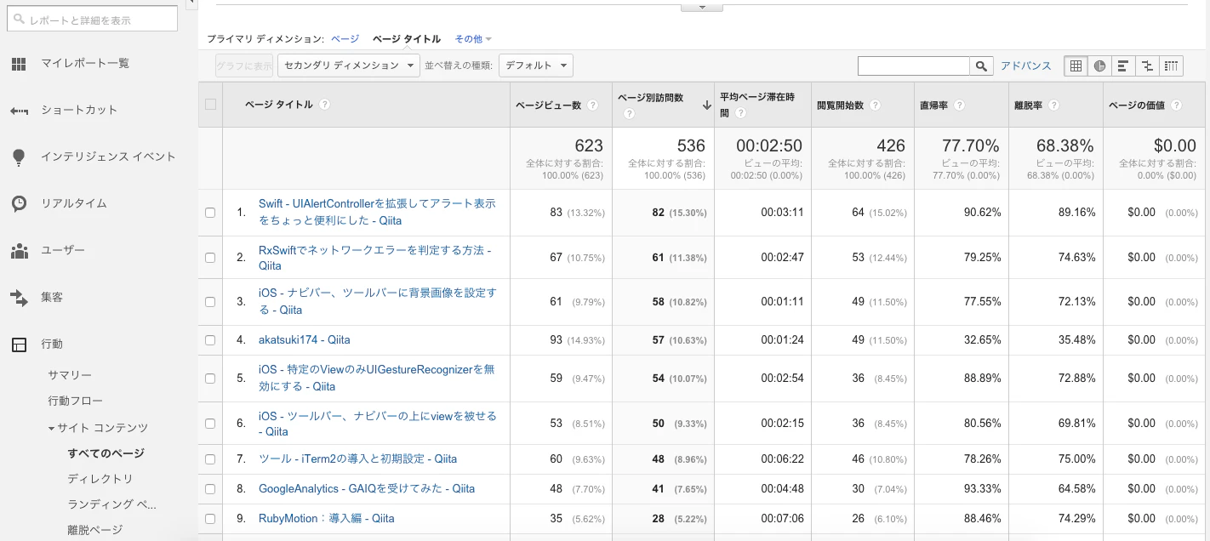
Task: Click the help icon next to ページビュー数
Action: click(x=593, y=105)
